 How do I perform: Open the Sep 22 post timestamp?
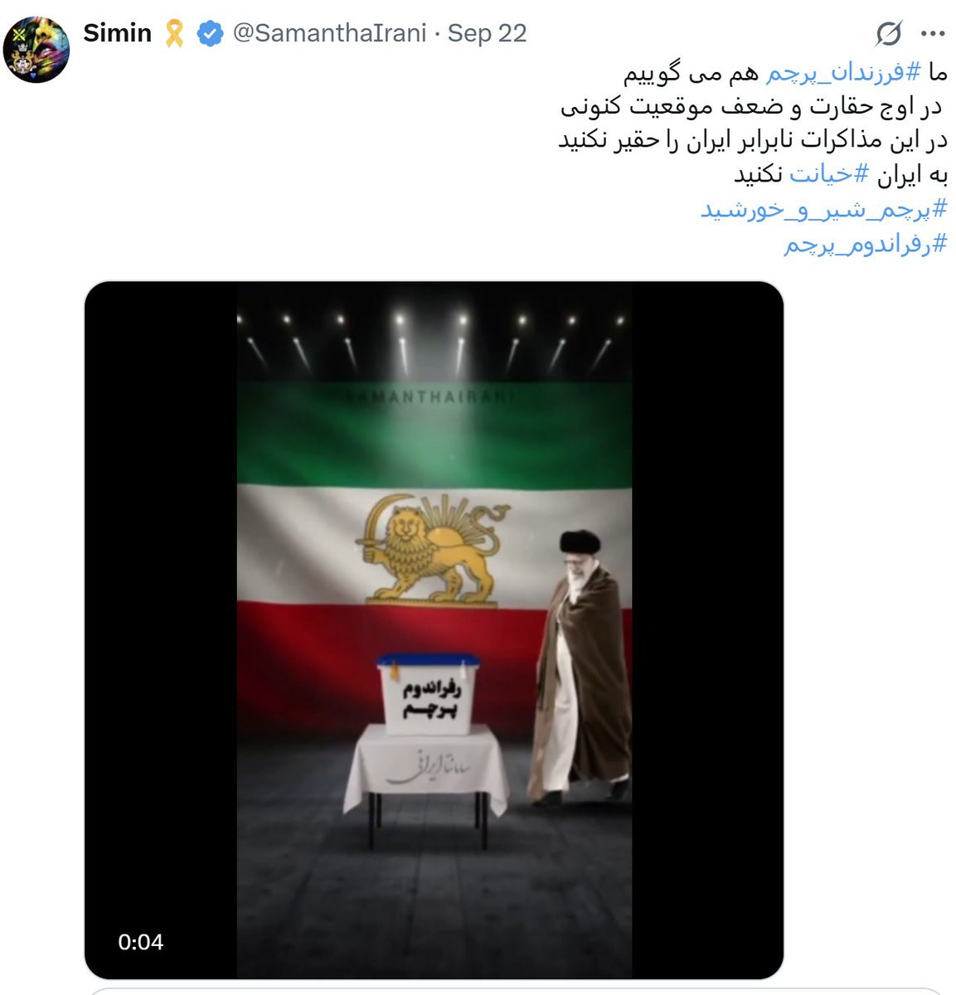(487, 33)
